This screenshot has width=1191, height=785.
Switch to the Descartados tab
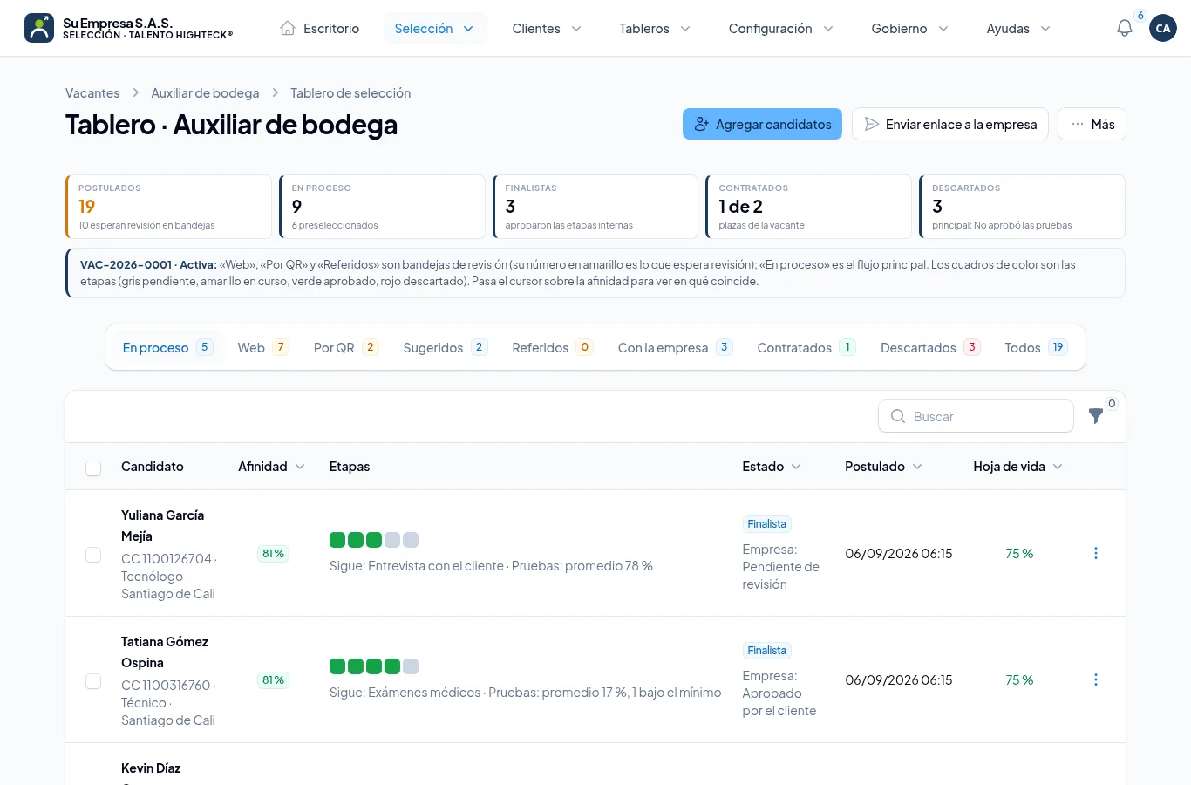tap(930, 347)
